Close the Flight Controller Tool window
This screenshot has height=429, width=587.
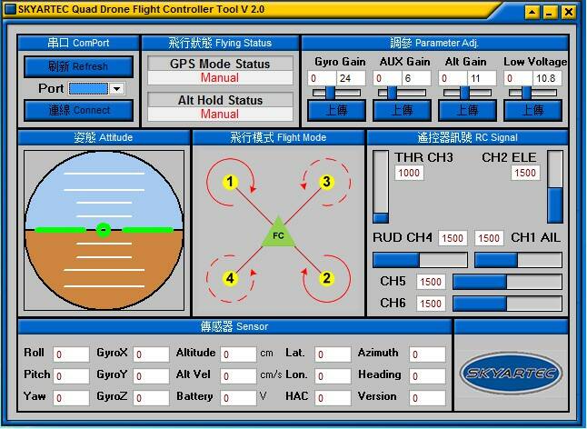pos(568,13)
